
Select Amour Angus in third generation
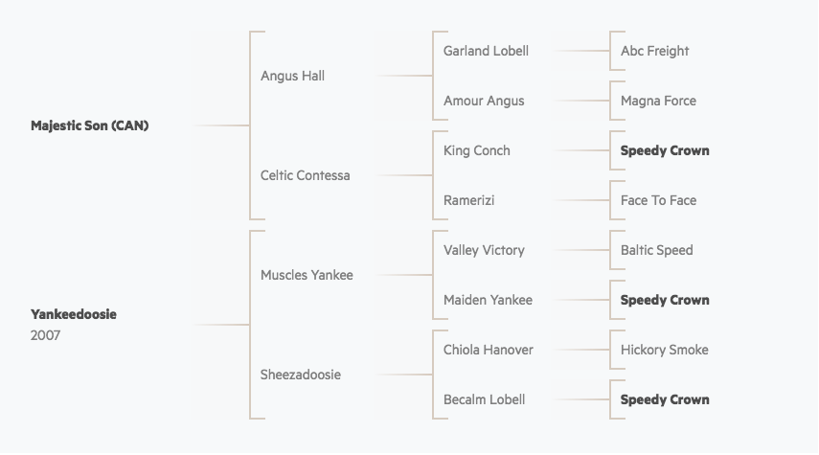coord(484,101)
